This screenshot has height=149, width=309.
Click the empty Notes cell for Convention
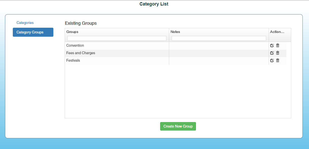point(219,45)
